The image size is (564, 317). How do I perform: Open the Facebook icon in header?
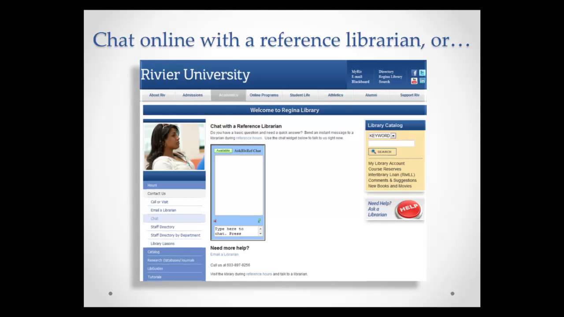coord(414,73)
